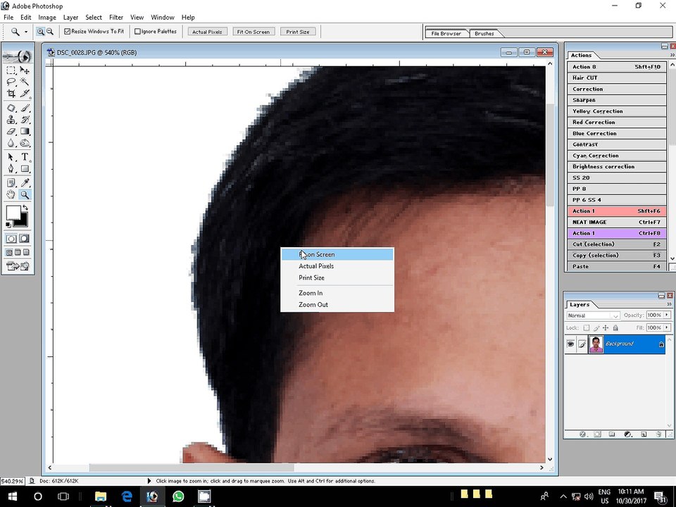Select the Rectangle shape tool
Viewport: 676px width, 507px height.
coord(25,168)
